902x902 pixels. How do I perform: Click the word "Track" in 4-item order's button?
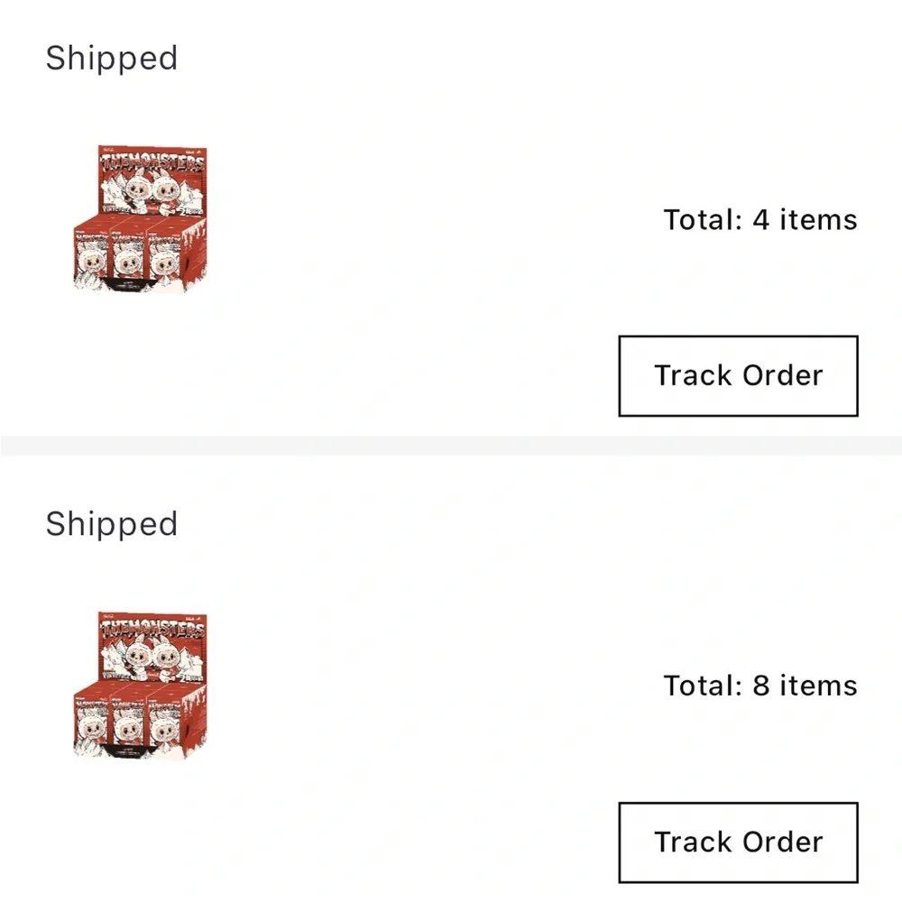tap(693, 375)
